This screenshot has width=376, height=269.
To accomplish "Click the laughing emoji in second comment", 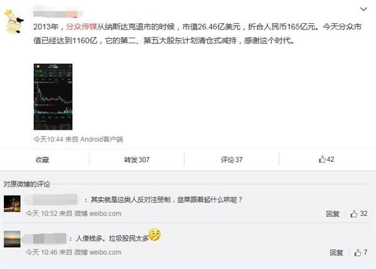I will [x=155, y=235].
